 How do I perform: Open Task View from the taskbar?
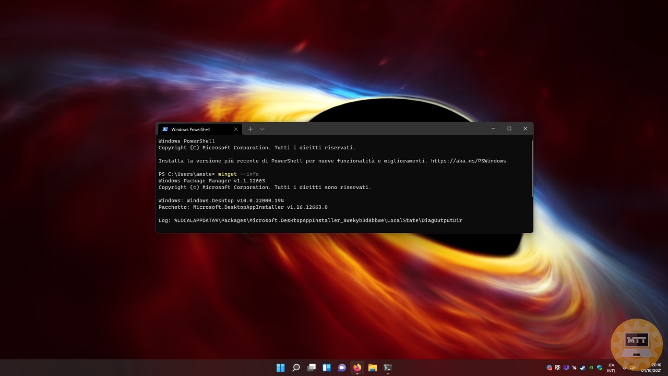312,368
